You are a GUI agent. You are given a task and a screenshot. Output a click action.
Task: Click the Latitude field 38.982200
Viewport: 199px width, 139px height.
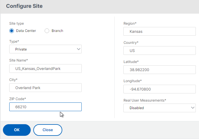tap(160, 70)
